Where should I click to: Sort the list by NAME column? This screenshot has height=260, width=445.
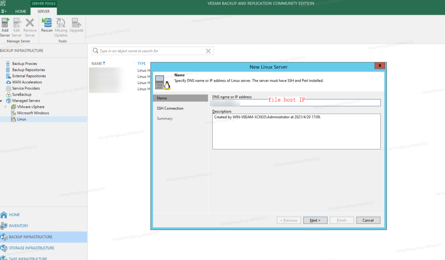coord(97,64)
